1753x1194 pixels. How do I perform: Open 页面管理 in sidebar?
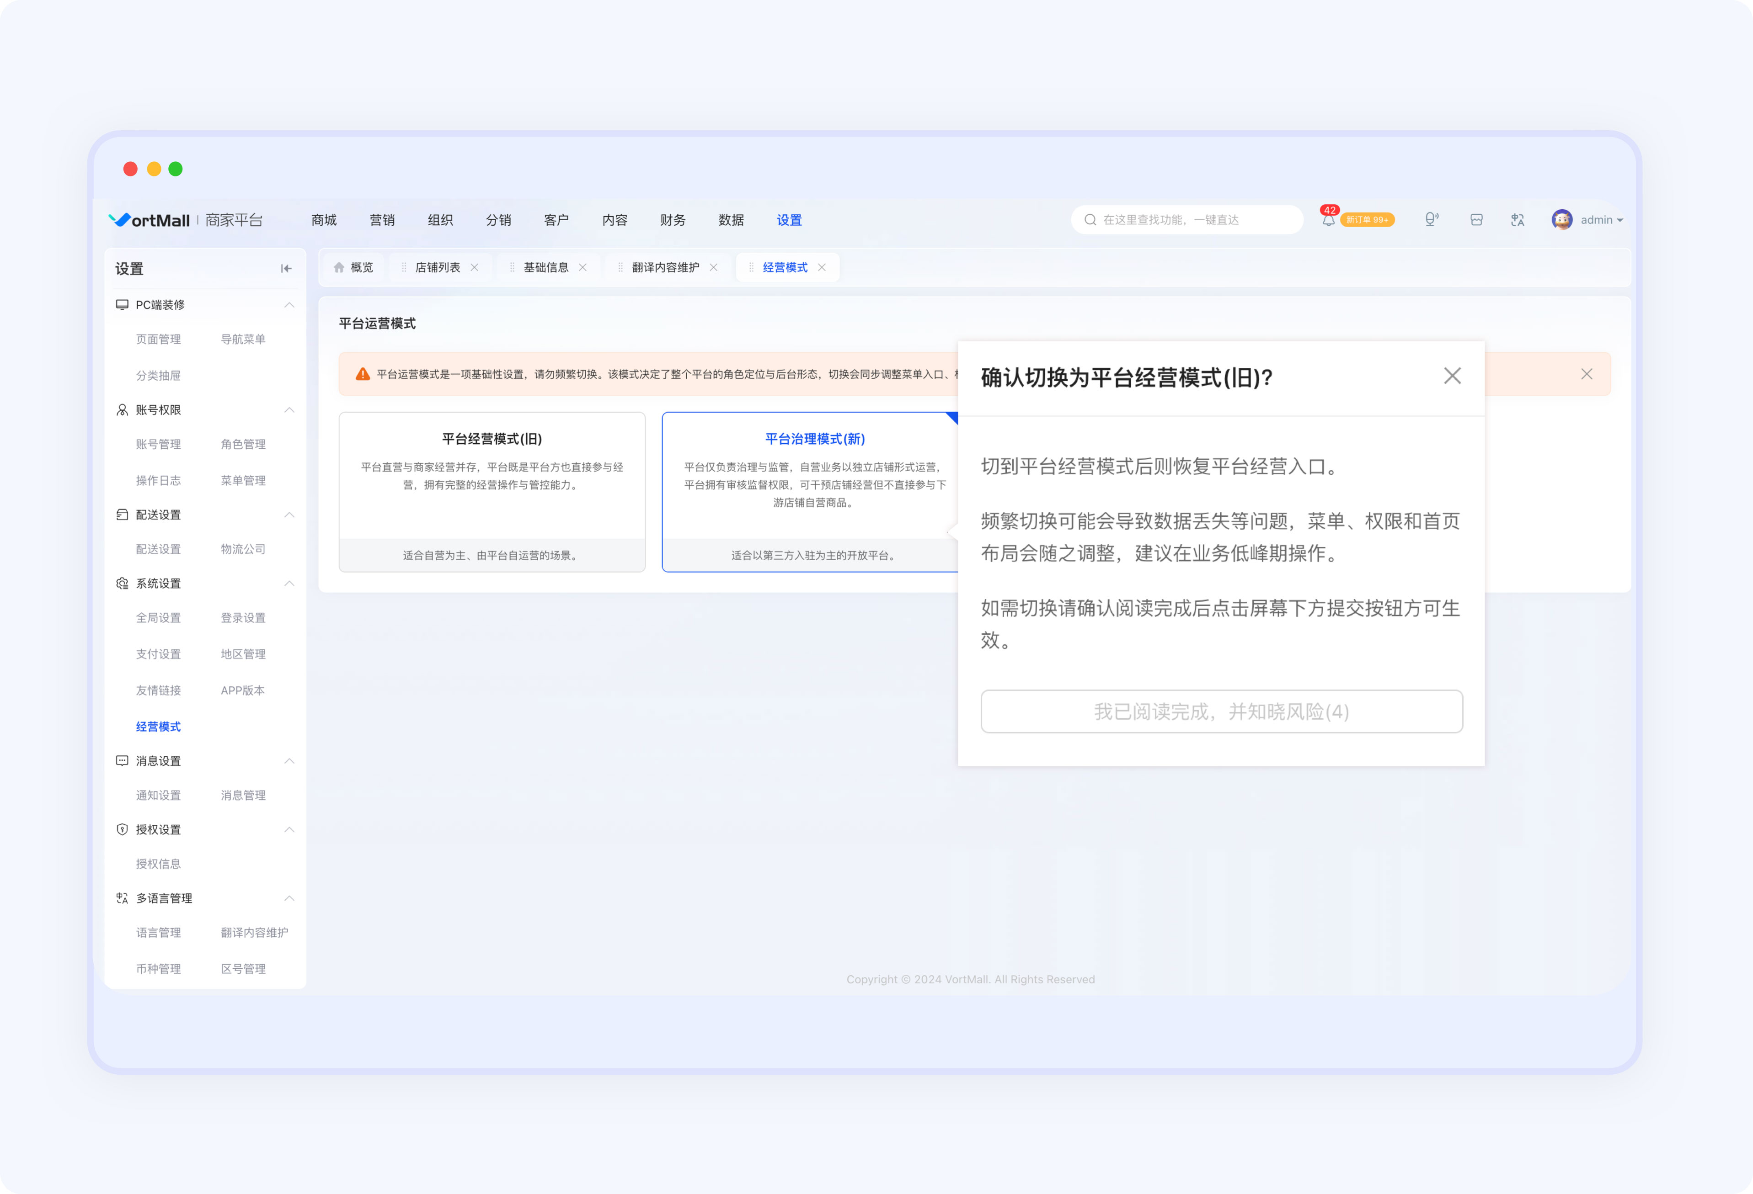coord(158,339)
